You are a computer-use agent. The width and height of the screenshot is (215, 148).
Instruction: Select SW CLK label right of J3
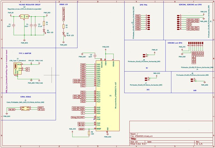click(x=41, y=109)
